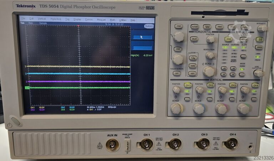Click the horizontal POSITION knob
274x161 pixels.
coord(210,39)
